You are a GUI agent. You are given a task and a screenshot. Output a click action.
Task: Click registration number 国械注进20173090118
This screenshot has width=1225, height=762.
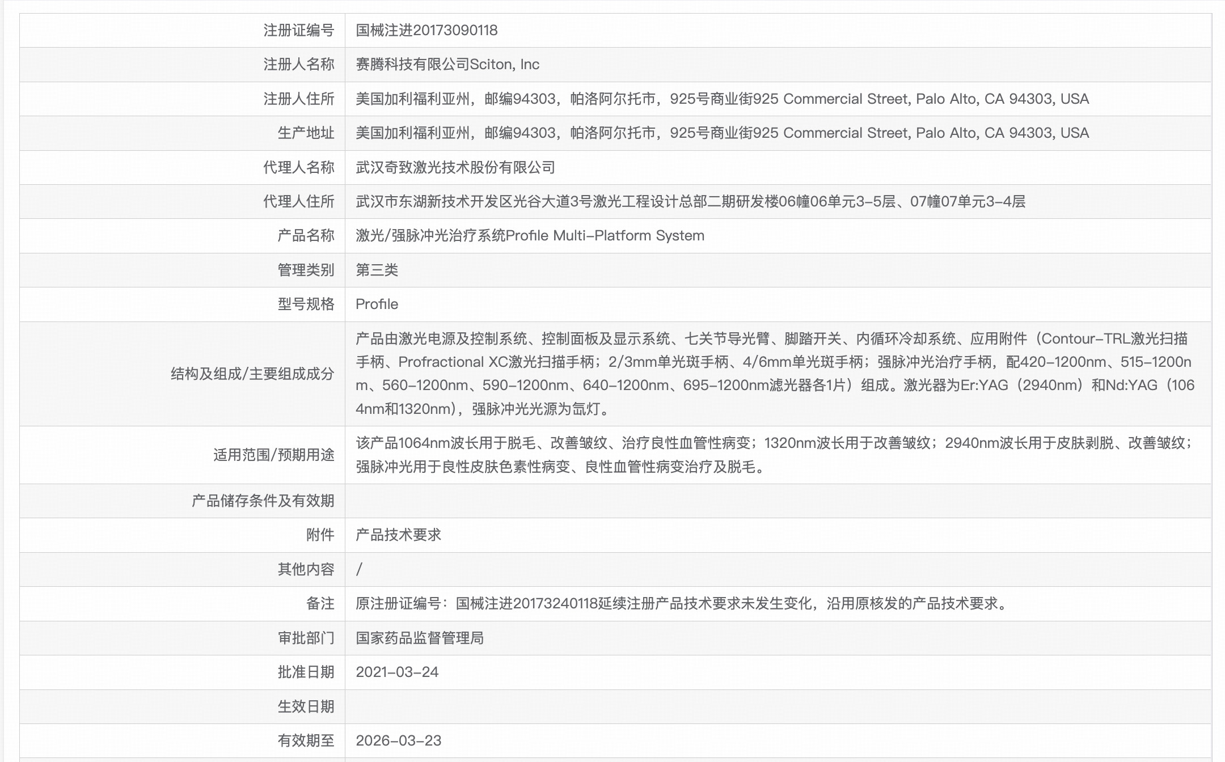(x=426, y=30)
